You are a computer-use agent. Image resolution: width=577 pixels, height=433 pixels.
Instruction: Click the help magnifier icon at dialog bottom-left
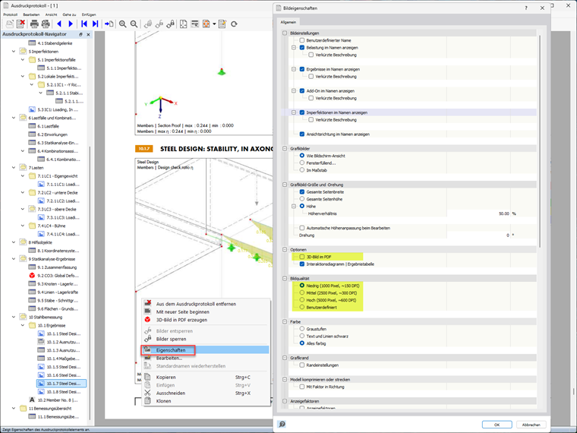282,424
